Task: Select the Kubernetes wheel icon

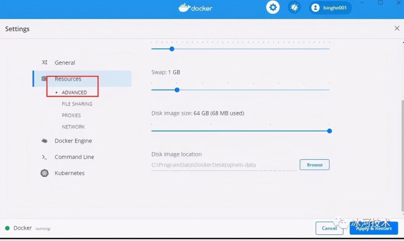Action: click(44, 173)
